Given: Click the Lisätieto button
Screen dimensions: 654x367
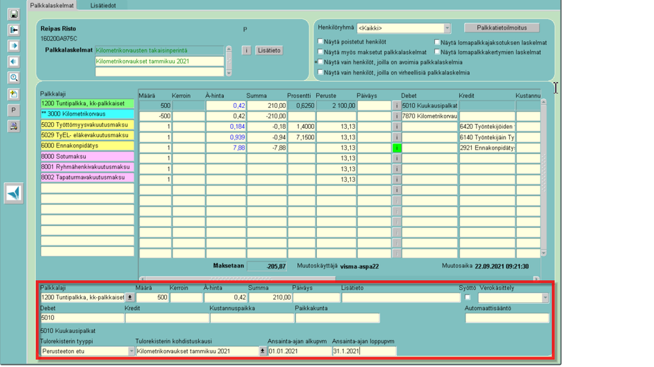Looking at the screenshot, I should 269,50.
